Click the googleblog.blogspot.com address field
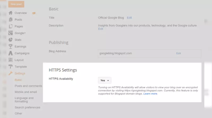 pyautogui.click(x=149, y=54)
